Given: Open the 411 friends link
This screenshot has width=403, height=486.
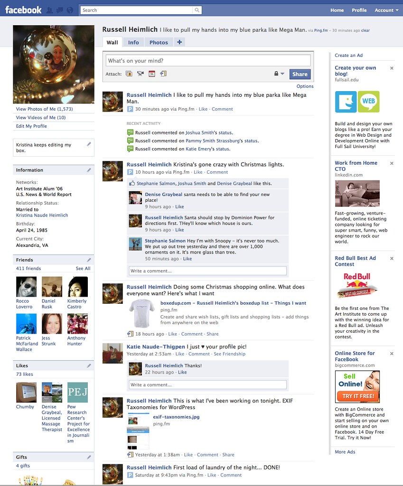Looking at the screenshot, I should click(x=28, y=269).
